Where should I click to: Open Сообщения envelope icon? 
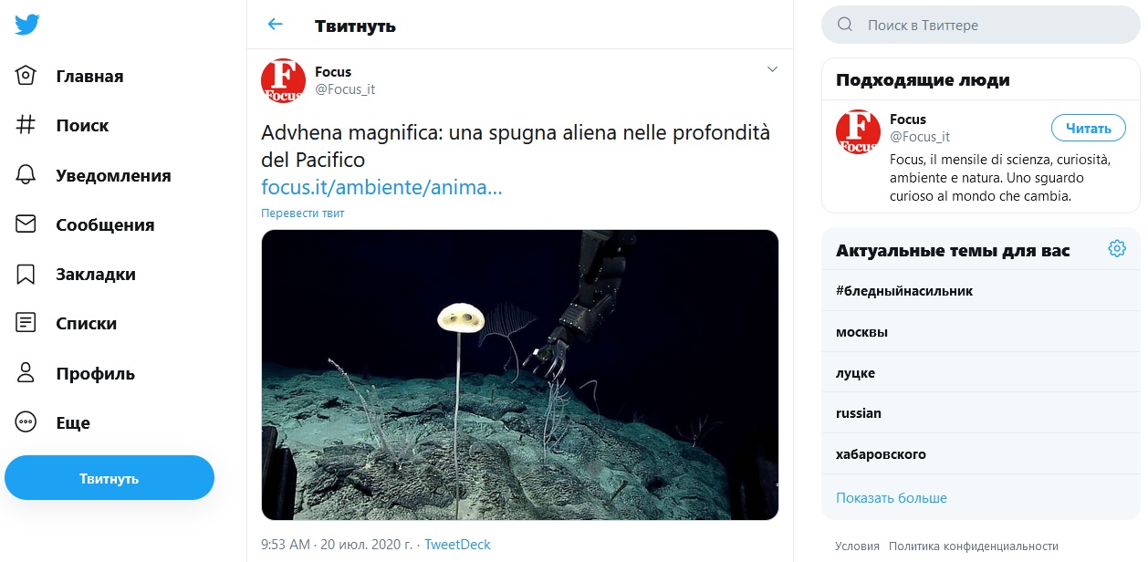(x=26, y=224)
